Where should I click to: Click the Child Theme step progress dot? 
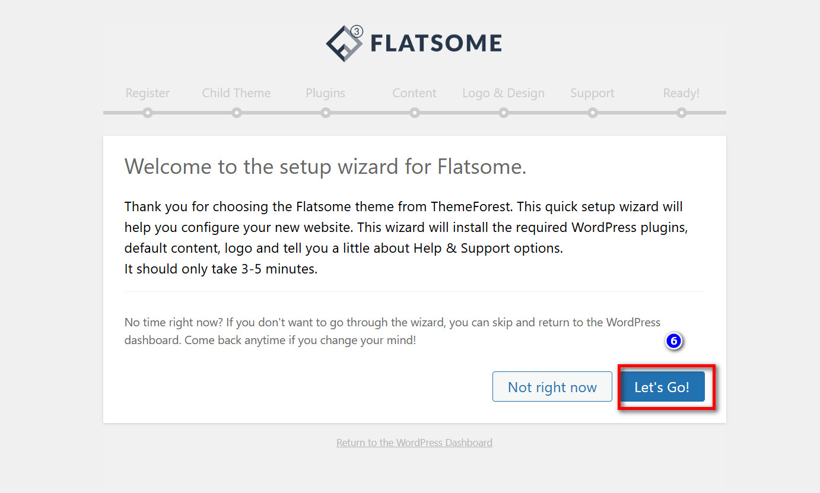pyautogui.click(x=236, y=112)
